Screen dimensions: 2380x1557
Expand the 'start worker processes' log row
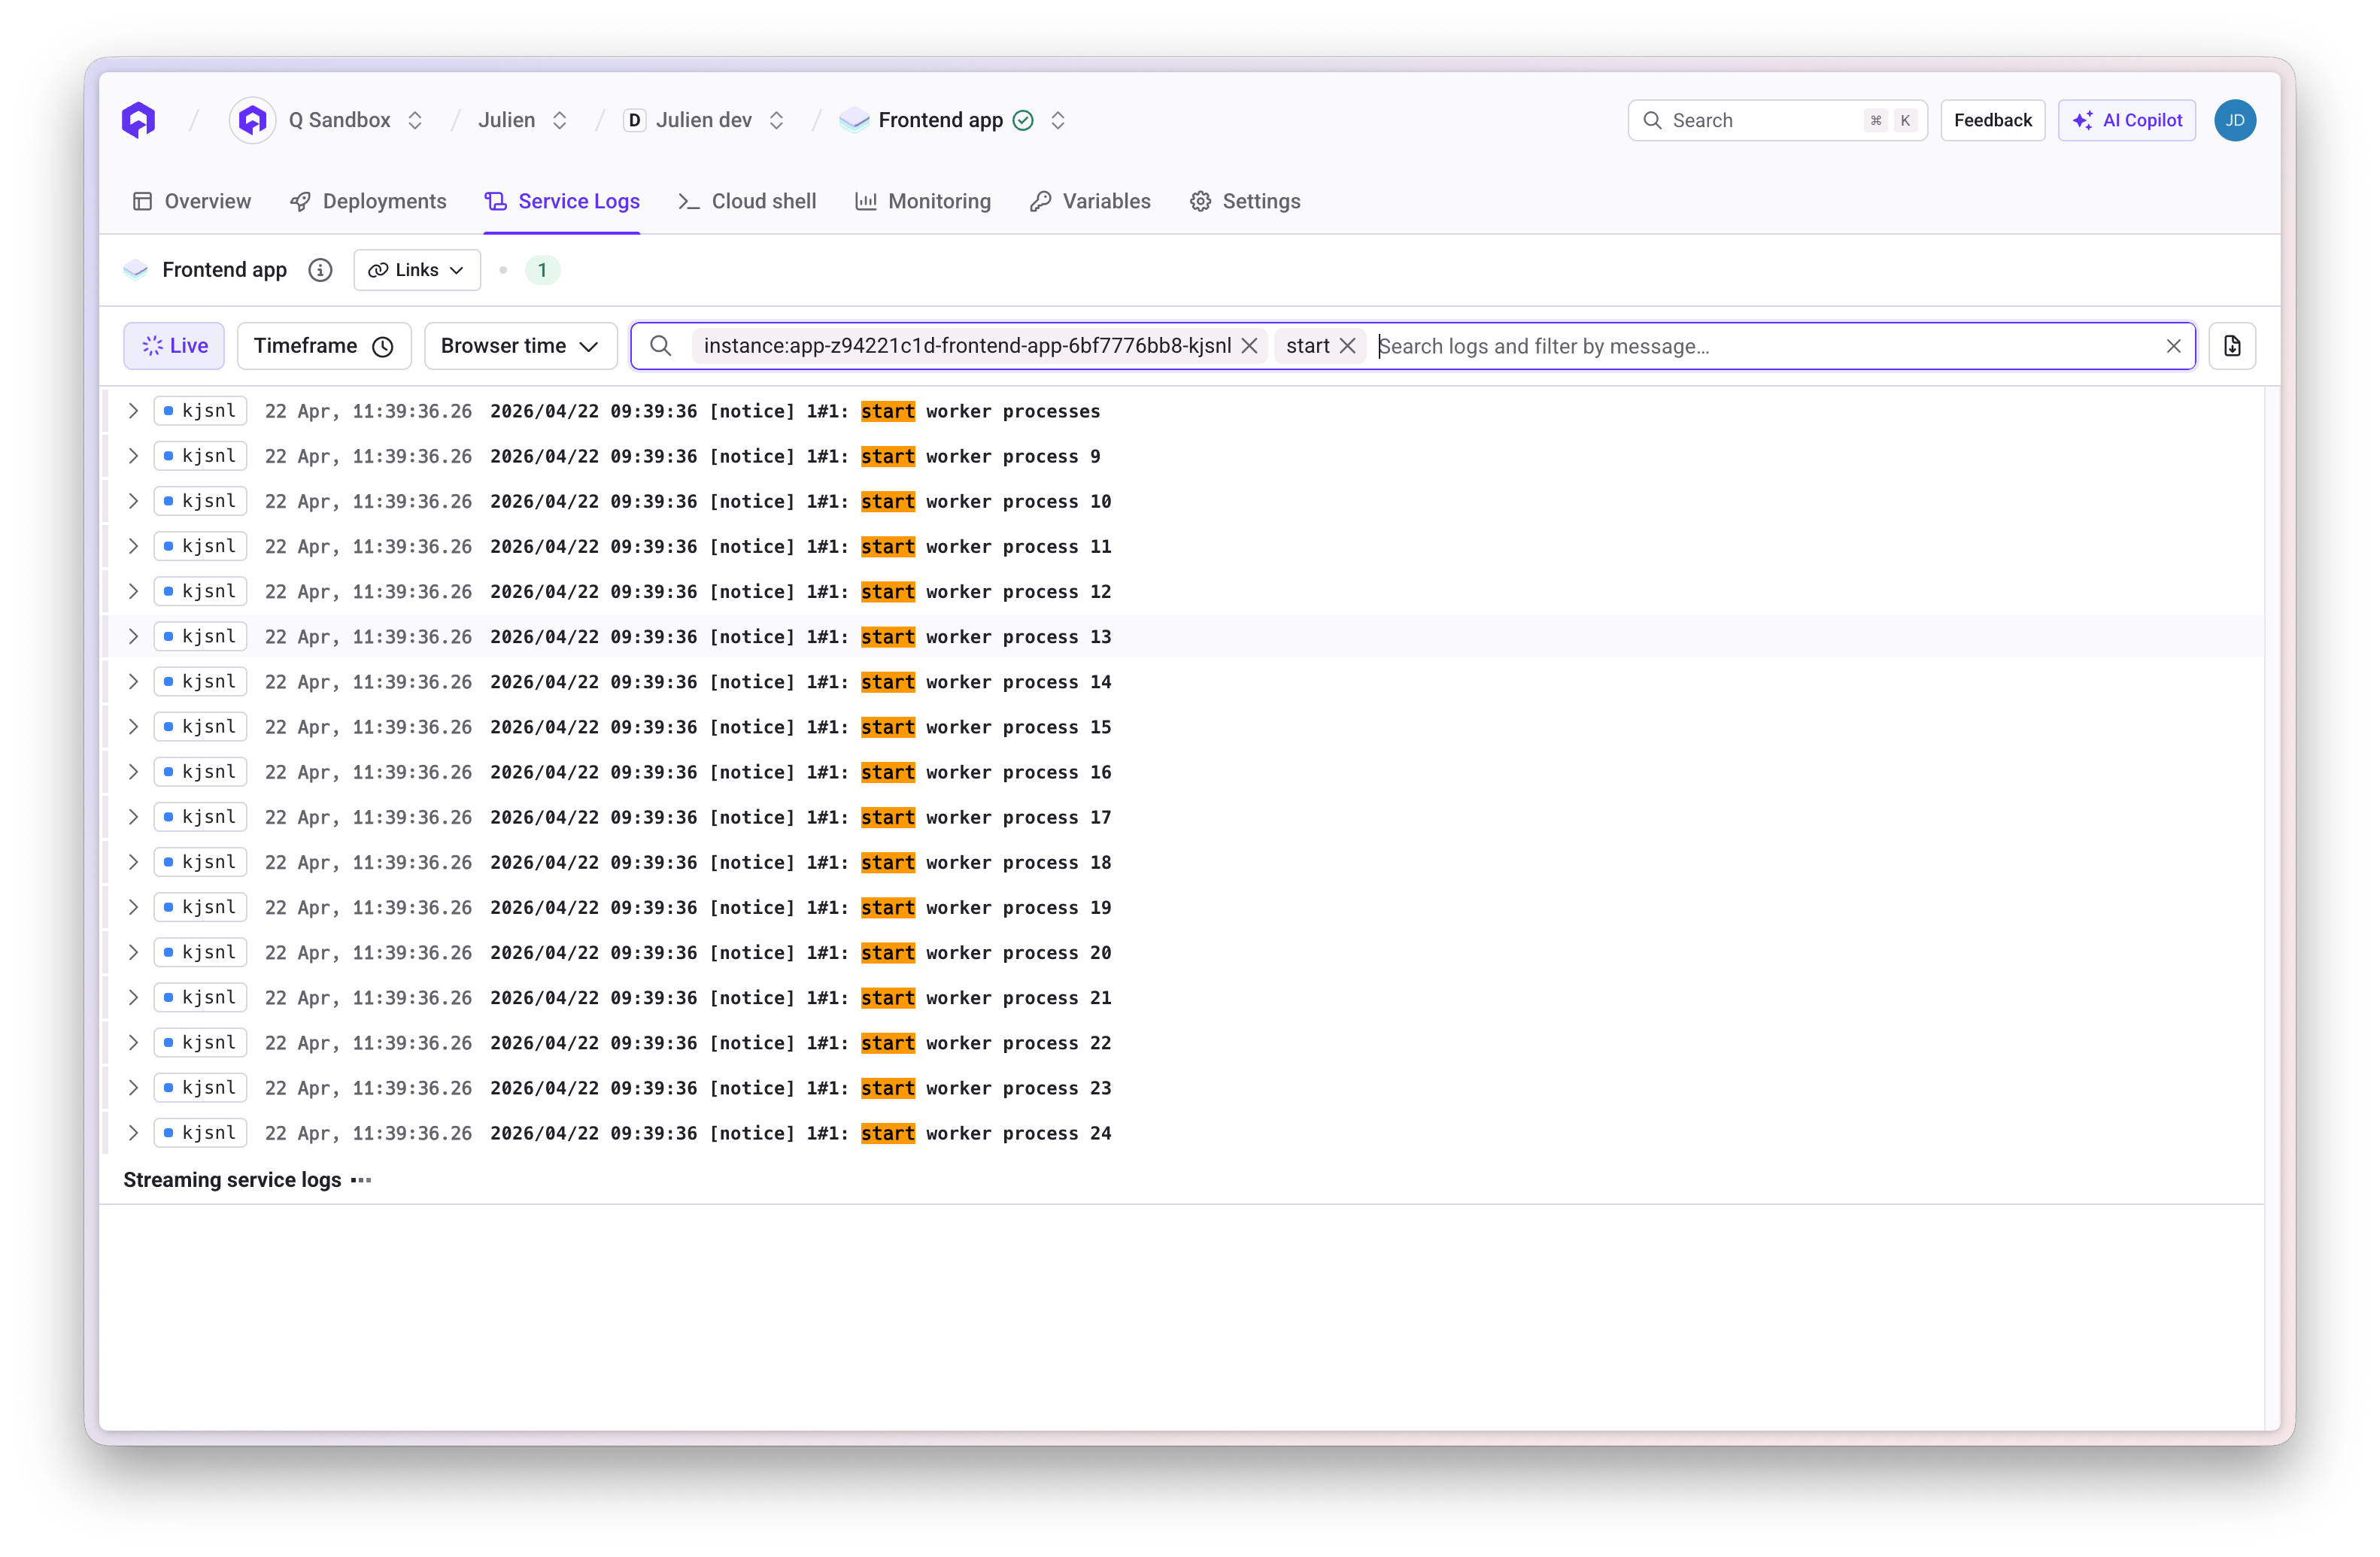[x=133, y=411]
